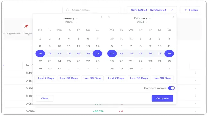Pick February 1 in calendar
The image size is (208, 116).
141,39
